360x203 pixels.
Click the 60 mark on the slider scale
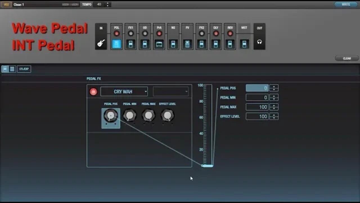(201, 117)
